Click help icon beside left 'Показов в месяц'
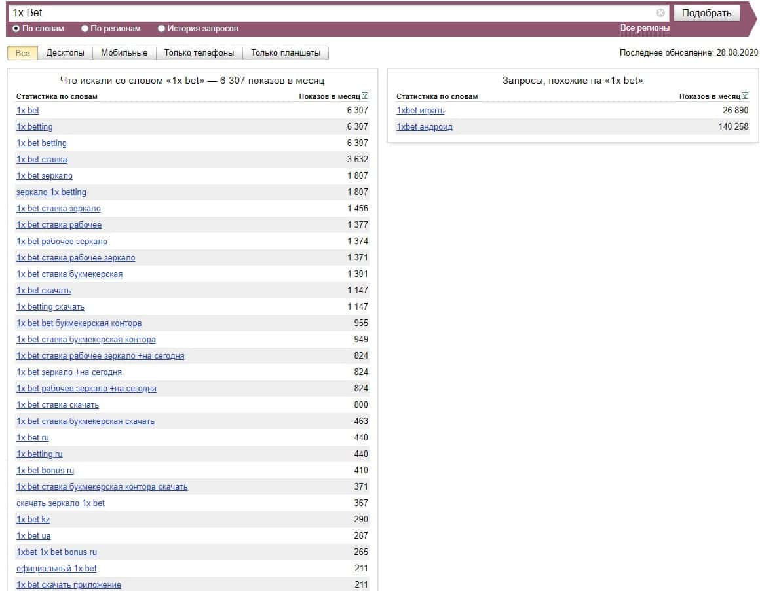Viewport: 760px width, 591px height. point(365,96)
